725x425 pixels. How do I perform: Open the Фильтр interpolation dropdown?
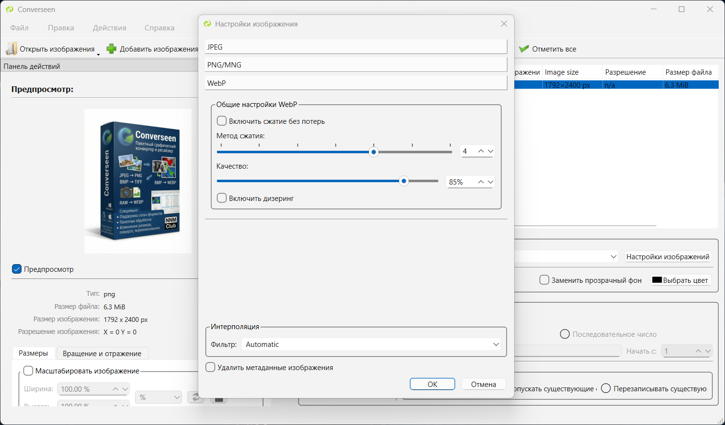(x=371, y=344)
